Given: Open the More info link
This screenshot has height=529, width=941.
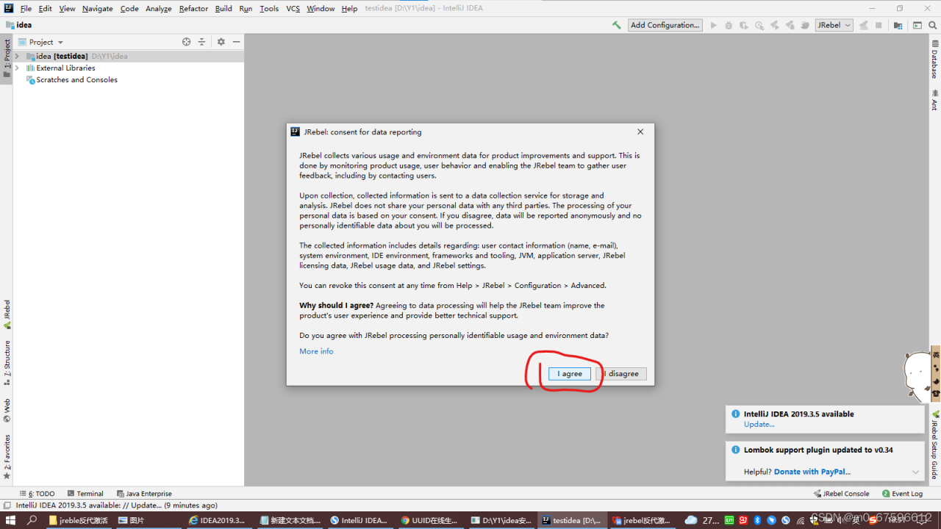Looking at the screenshot, I should (x=316, y=351).
